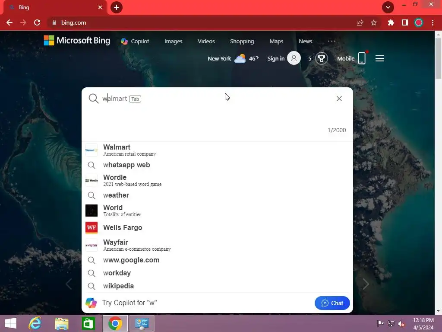Viewport: 442px width, 332px height.
Task: Launch Internet Explorer from taskbar
Action: [35, 323]
